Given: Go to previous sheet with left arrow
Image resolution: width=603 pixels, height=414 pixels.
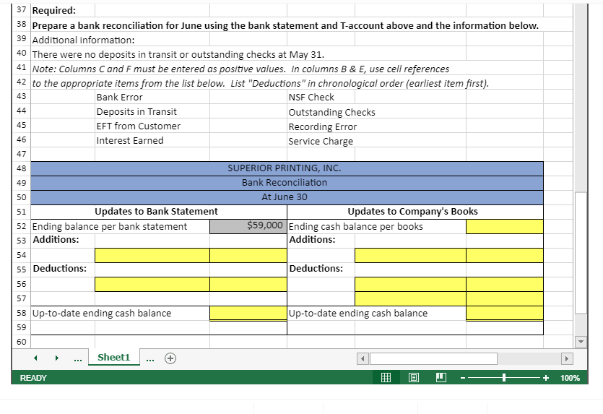Looking at the screenshot, I should [35, 358].
